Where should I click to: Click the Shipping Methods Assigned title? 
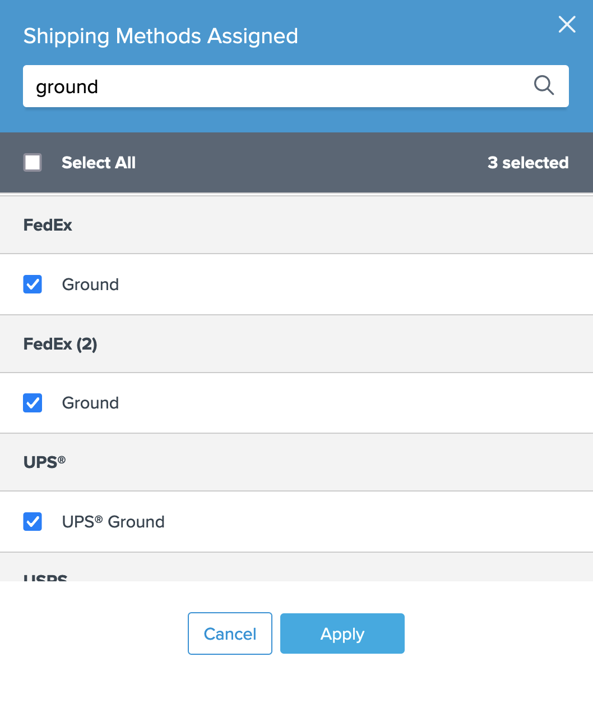tap(161, 36)
